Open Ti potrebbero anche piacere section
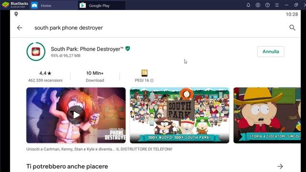This screenshot has width=306, height=172. click(67, 166)
